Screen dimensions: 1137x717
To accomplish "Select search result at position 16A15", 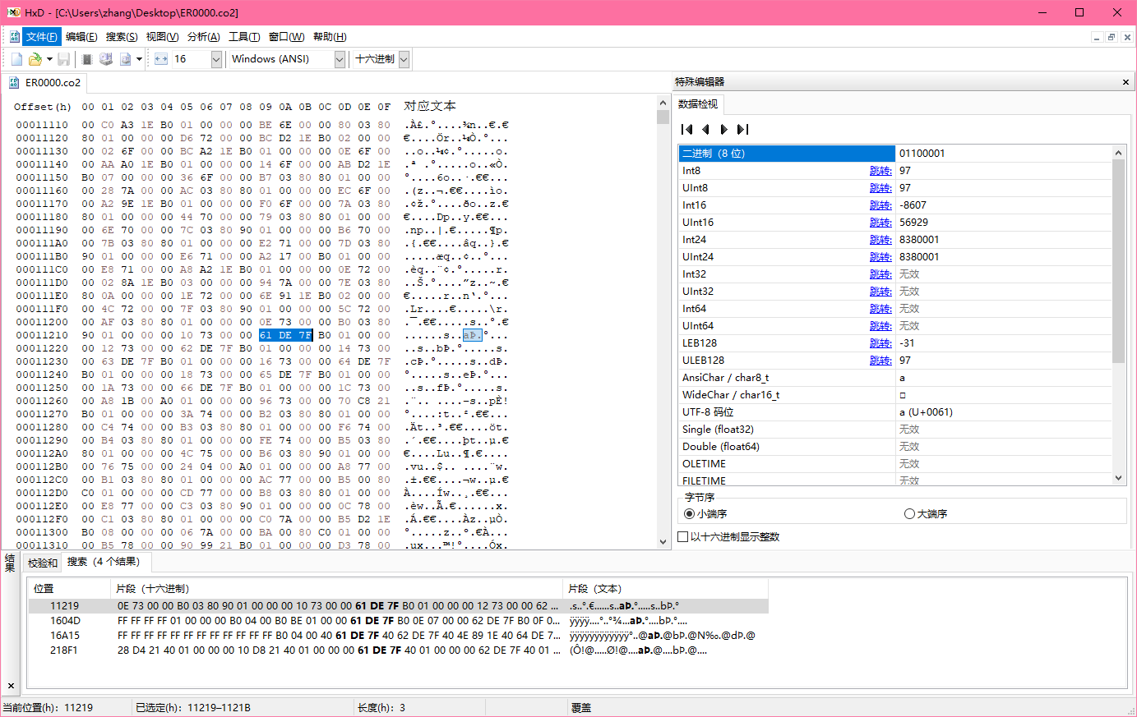I will 65,636.
